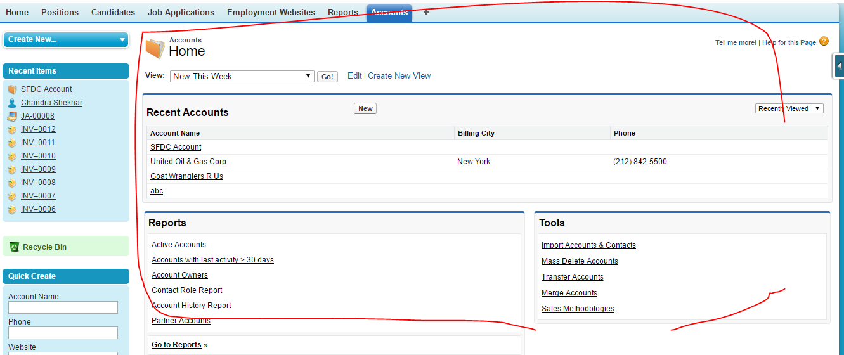The width and height of the screenshot is (844, 355).
Task: Click the New button in Recent Accounts
Action: [365, 108]
